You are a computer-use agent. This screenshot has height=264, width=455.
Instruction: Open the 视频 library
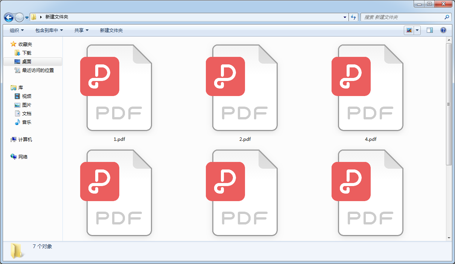tap(27, 96)
